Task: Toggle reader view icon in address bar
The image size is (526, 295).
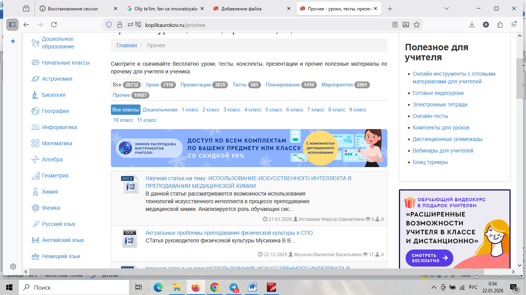Action: coord(395,25)
